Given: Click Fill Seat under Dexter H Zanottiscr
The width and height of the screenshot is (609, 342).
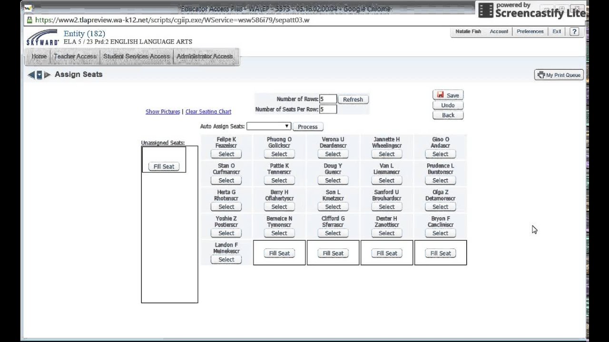Looking at the screenshot, I should pos(387,254).
